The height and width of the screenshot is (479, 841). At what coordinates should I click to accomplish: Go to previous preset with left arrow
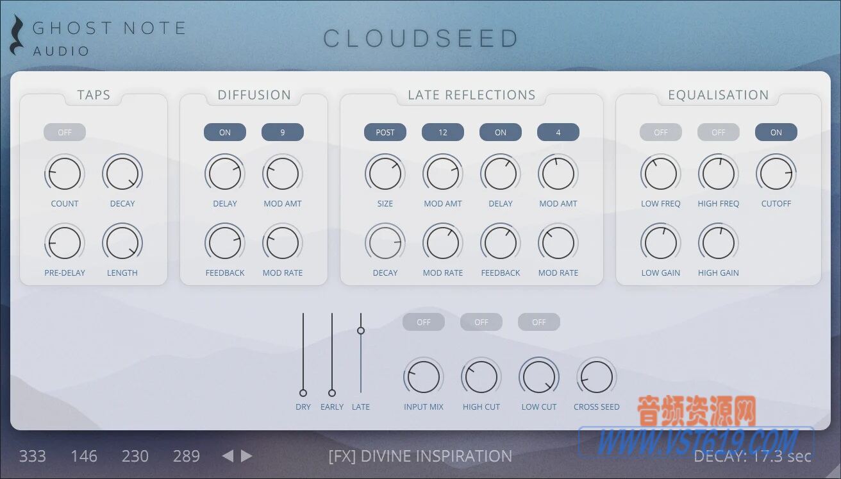click(x=228, y=456)
